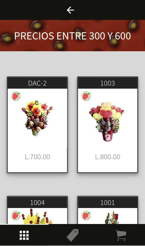Click strawberry logo on 1003 card
Screen dimensions: 145x246
[86, 96]
